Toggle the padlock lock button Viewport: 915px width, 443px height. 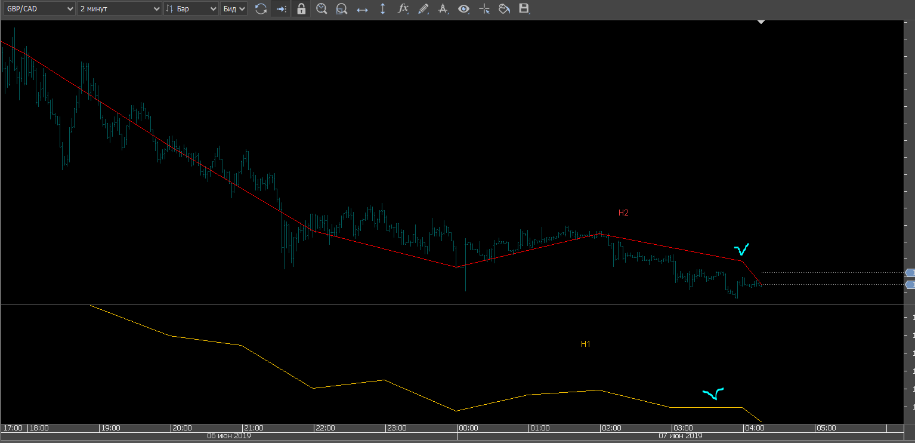tap(302, 9)
